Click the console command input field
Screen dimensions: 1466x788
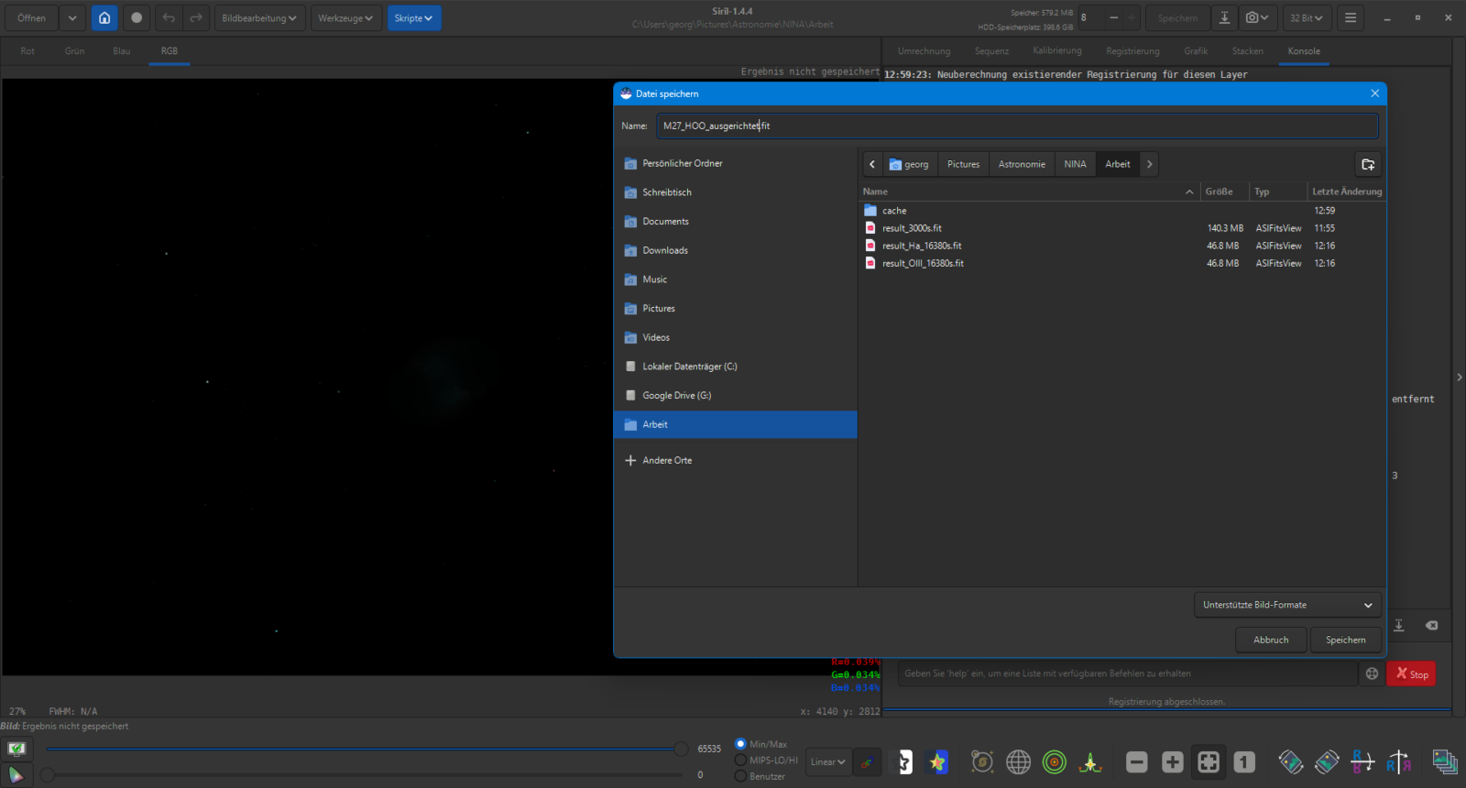coord(1128,673)
